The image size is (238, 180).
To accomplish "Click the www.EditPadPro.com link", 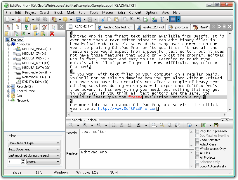I will (127, 109).
